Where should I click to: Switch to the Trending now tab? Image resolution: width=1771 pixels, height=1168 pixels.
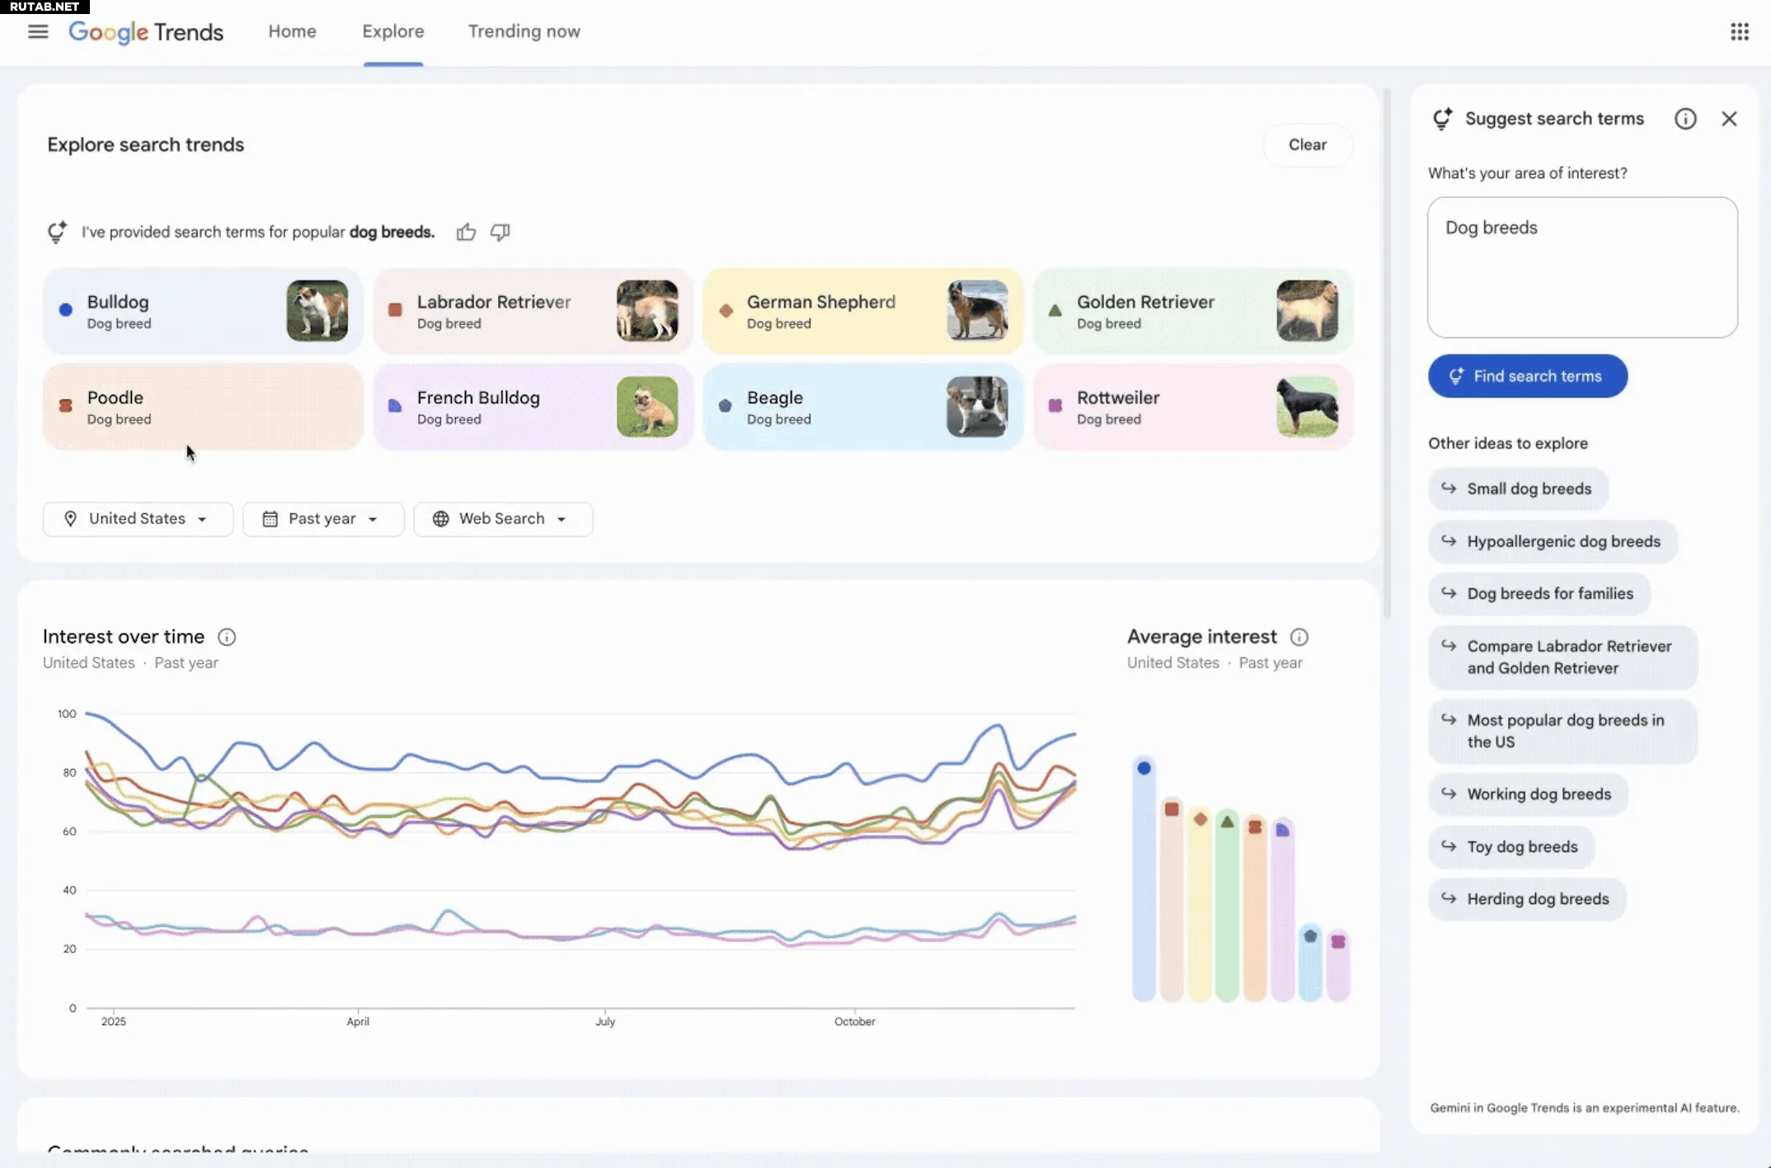coord(524,31)
